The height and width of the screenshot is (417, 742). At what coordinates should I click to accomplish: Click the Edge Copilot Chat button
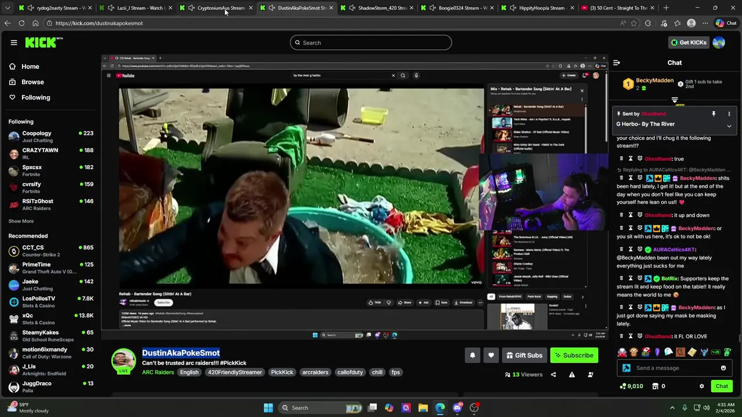(727, 23)
